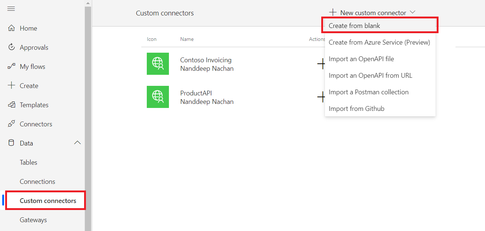This screenshot has width=485, height=231.
Task: Click the Home house icon
Action: [11, 28]
